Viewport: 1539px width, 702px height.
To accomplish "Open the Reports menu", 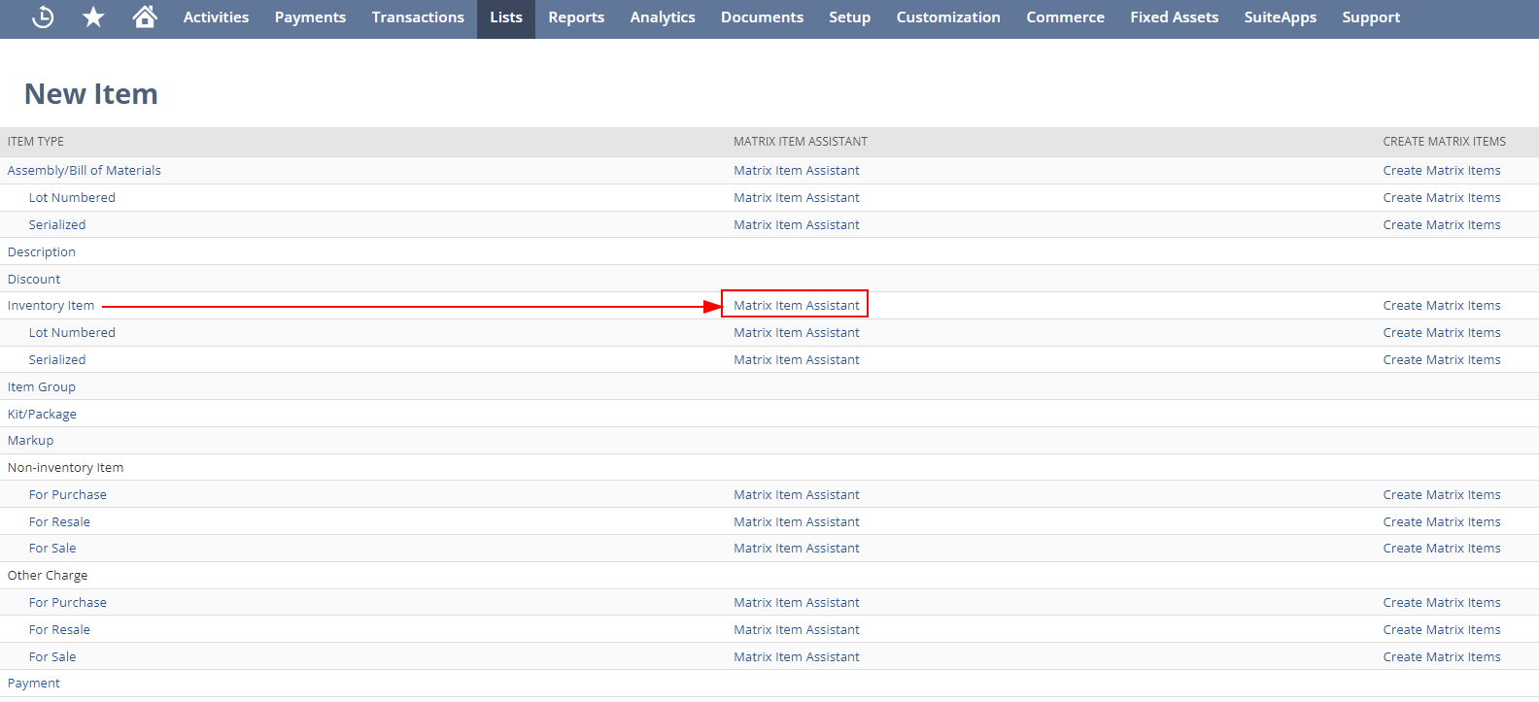I will (x=575, y=17).
